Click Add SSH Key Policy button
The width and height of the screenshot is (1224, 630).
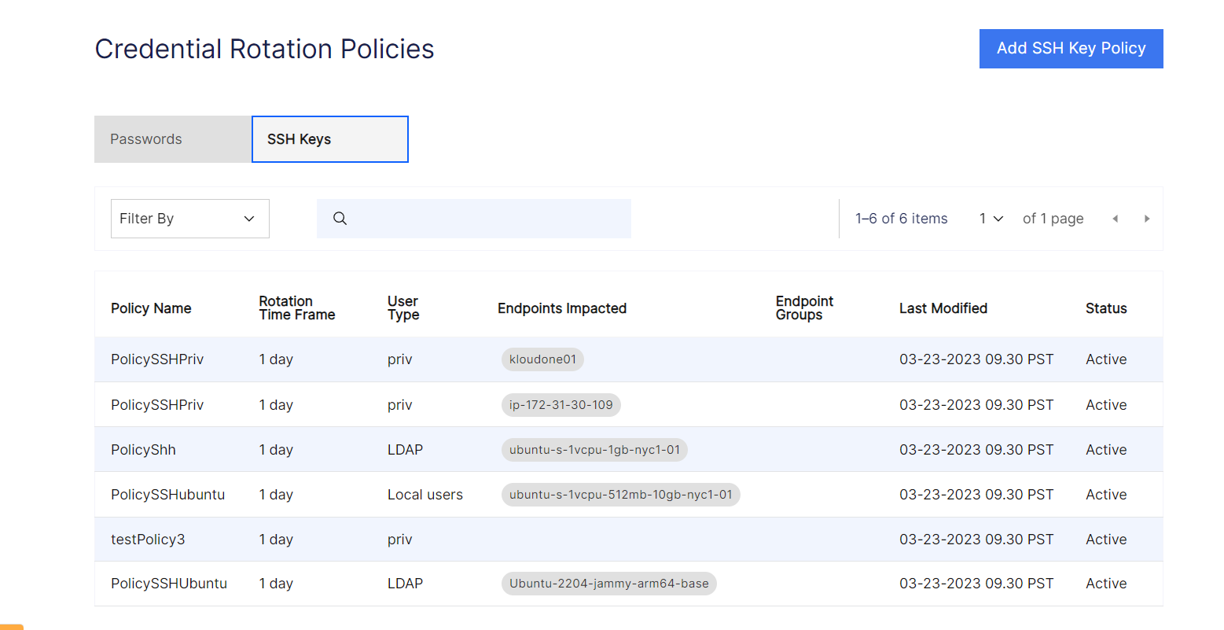[1071, 49]
